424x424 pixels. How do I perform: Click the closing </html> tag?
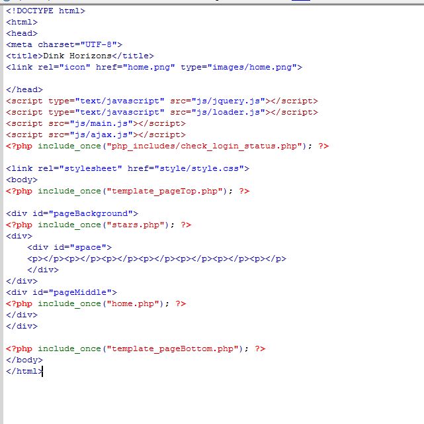coord(24,371)
